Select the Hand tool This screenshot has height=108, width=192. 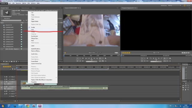[186, 90]
